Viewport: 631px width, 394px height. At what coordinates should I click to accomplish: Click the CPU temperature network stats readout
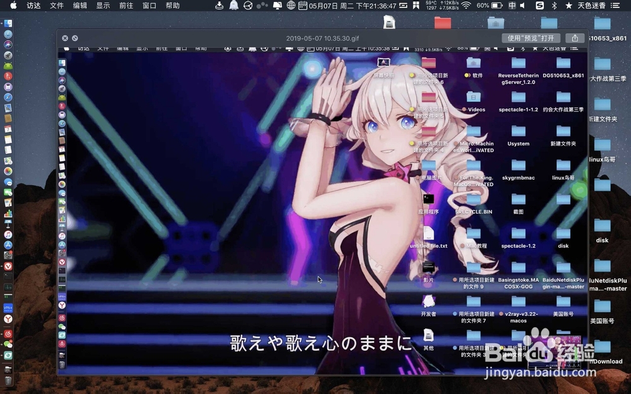[442, 6]
